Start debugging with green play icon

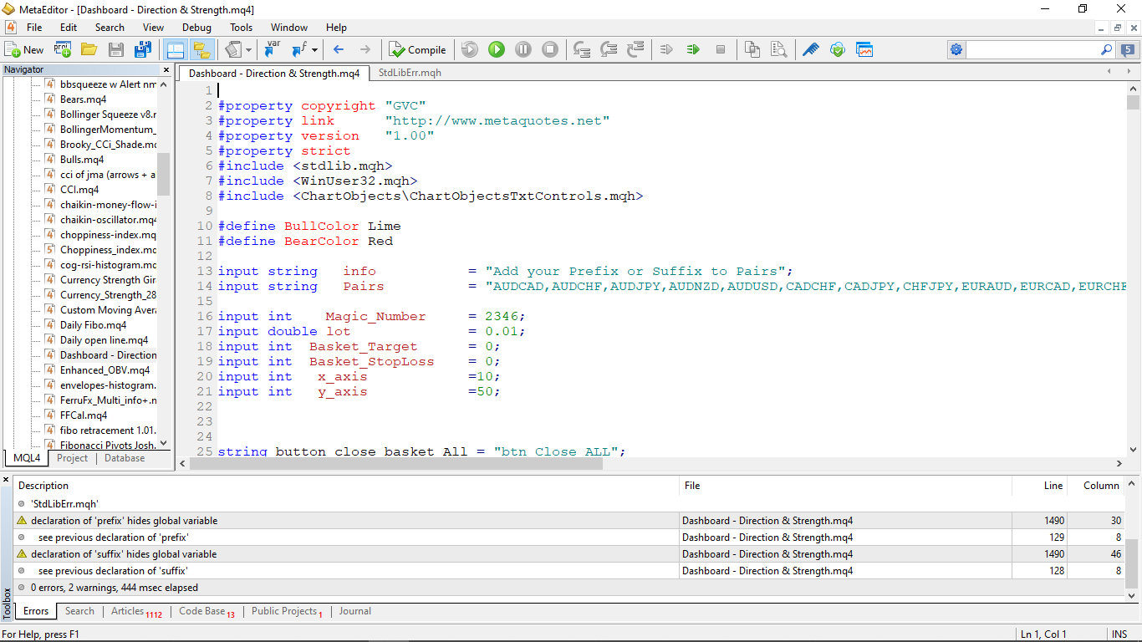pyautogui.click(x=497, y=49)
